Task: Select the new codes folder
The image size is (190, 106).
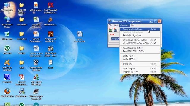Action: [22, 21]
